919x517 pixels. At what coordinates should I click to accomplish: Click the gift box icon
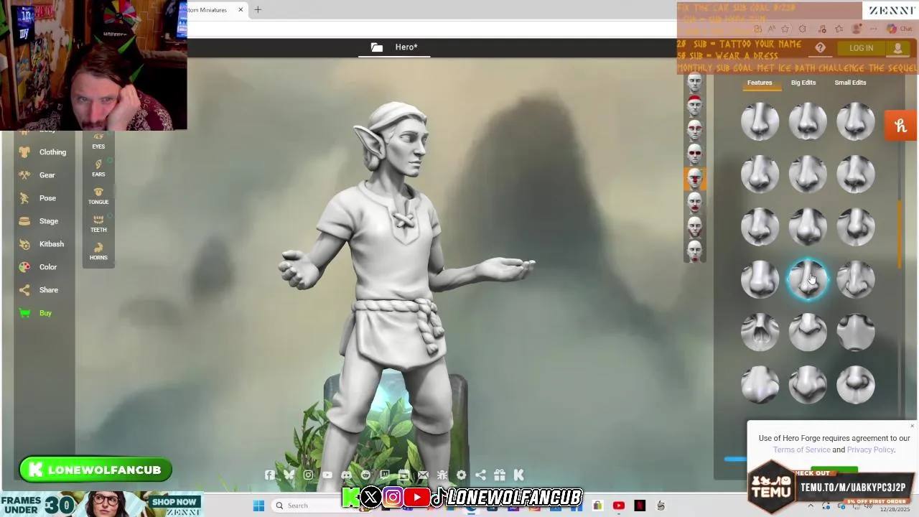[x=500, y=475]
